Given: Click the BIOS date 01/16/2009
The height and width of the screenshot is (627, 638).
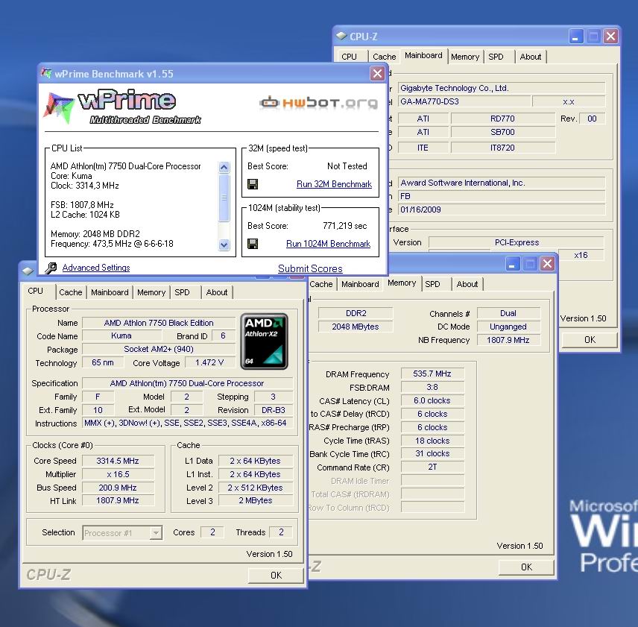Looking at the screenshot, I should (502, 209).
